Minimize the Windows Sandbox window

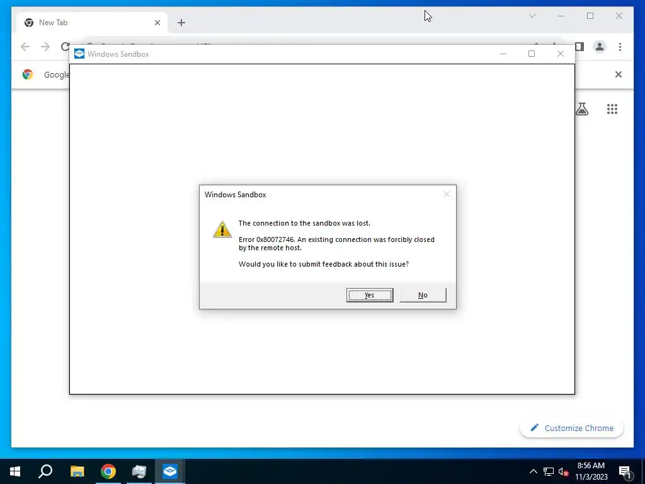point(503,54)
